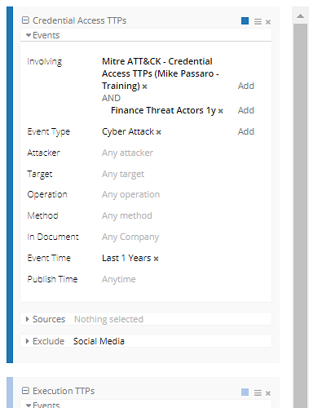Collapse the Credential Access TTPs panel
Viewport: 309px width, 408px height.
pos(25,20)
